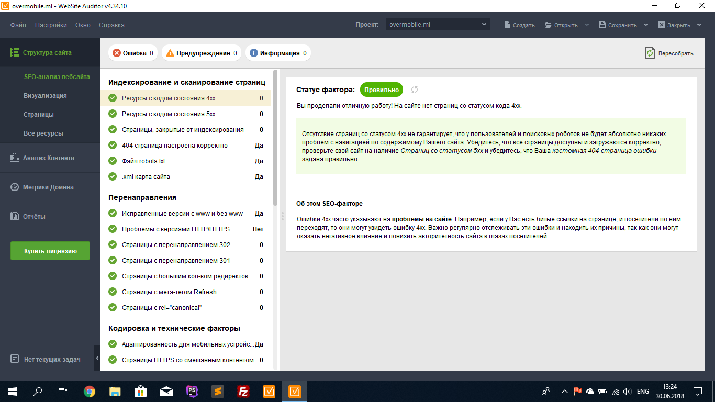This screenshot has width=715, height=402.
Task: Open the overmobile.ml project dropdown
Action: click(x=438, y=25)
